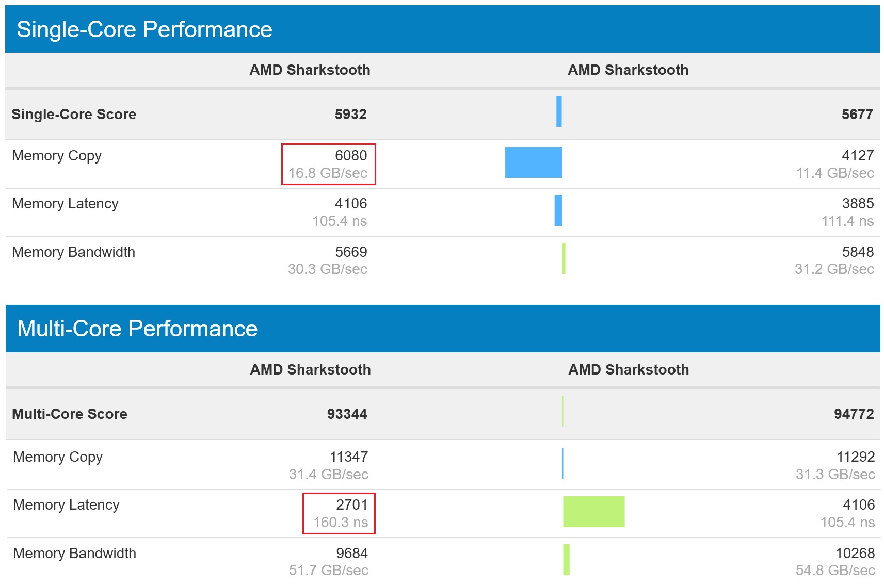Click the large green multi-core Memory Latency bar
The height and width of the screenshot is (586, 884).
(593, 512)
